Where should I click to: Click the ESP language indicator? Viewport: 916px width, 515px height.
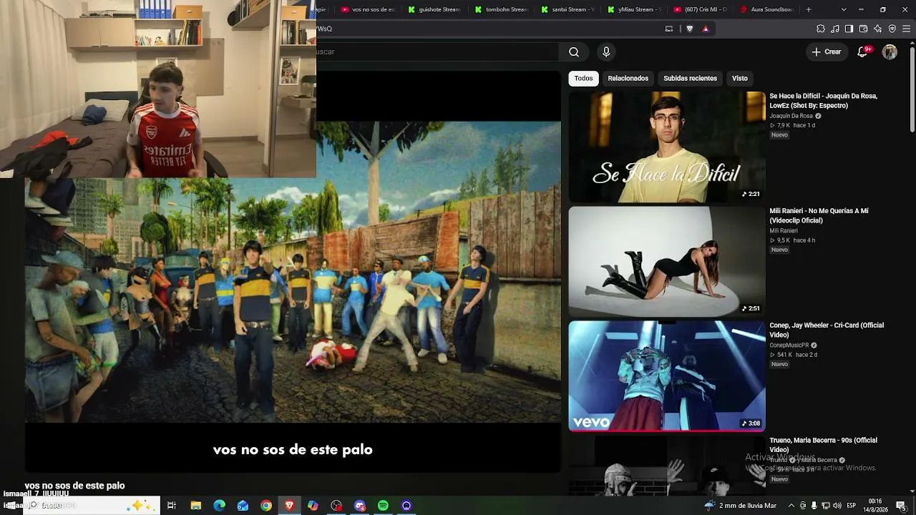[x=852, y=506]
